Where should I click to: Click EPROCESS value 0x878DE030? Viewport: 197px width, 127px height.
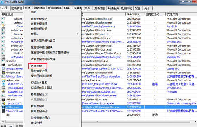coord(134,107)
